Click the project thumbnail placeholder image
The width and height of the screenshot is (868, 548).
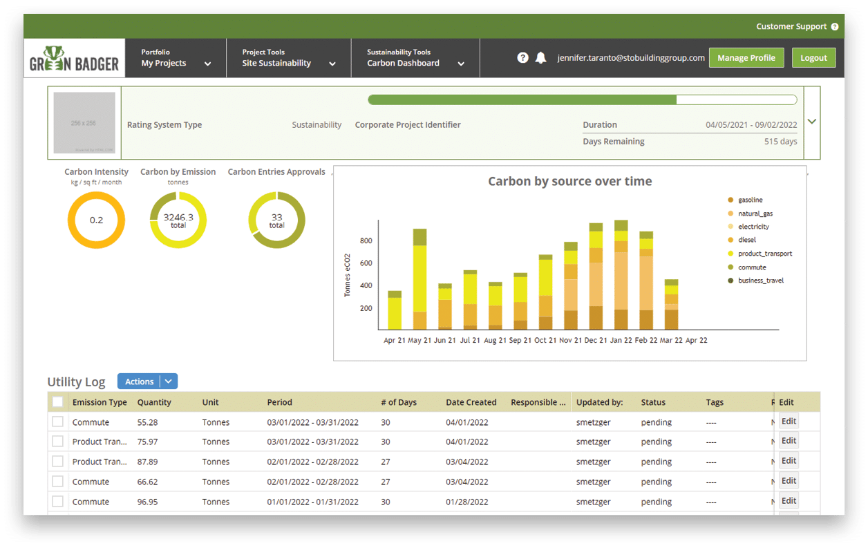pos(84,123)
